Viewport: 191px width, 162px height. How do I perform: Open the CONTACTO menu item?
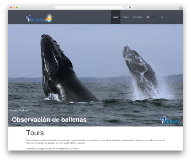point(138,17)
